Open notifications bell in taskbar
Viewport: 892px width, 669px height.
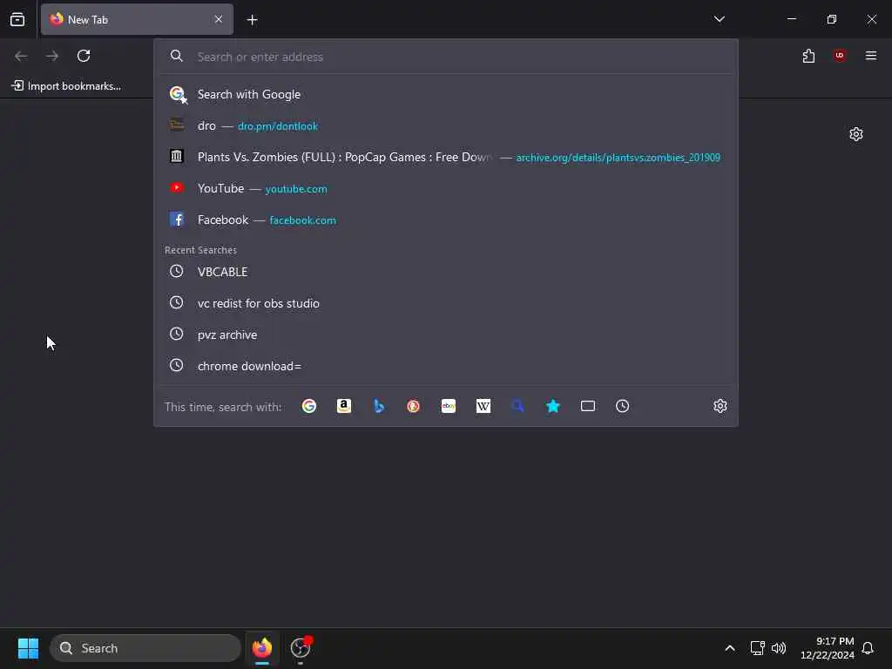coord(868,648)
